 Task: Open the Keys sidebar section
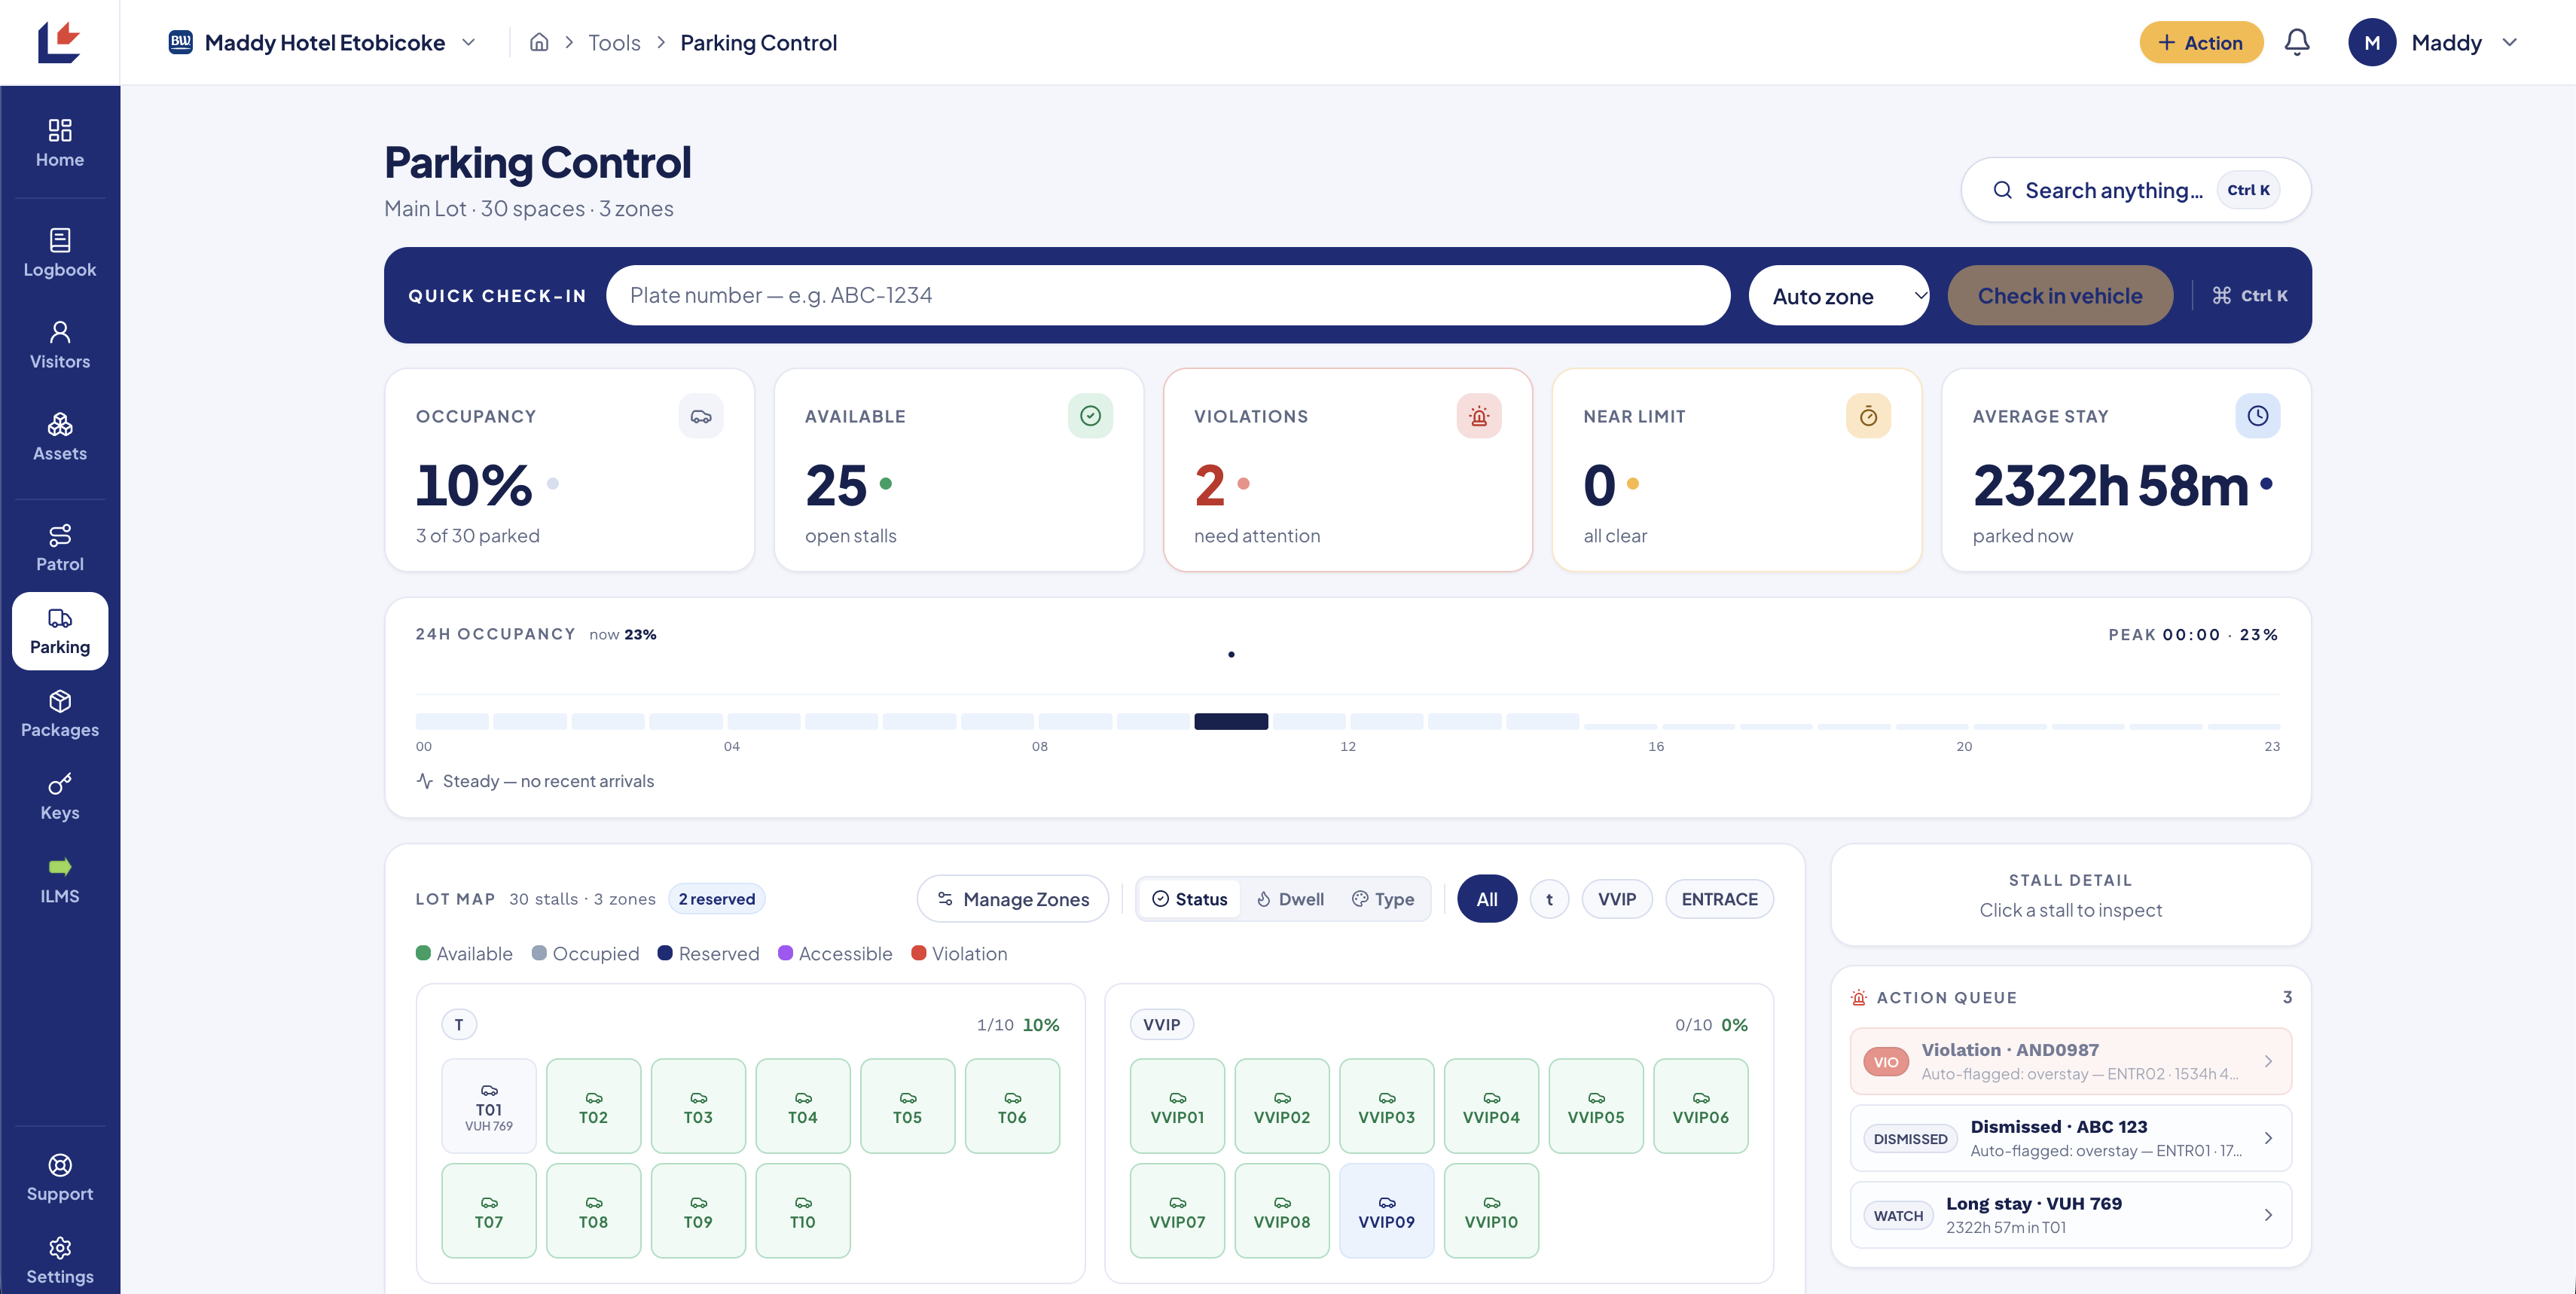(60, 797)
